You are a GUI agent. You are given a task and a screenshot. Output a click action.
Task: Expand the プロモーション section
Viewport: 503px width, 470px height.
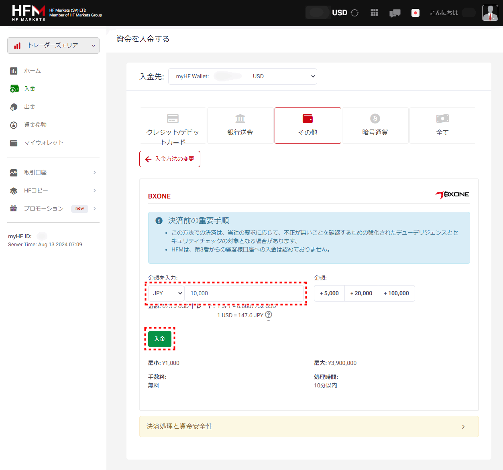click(53, 209)
